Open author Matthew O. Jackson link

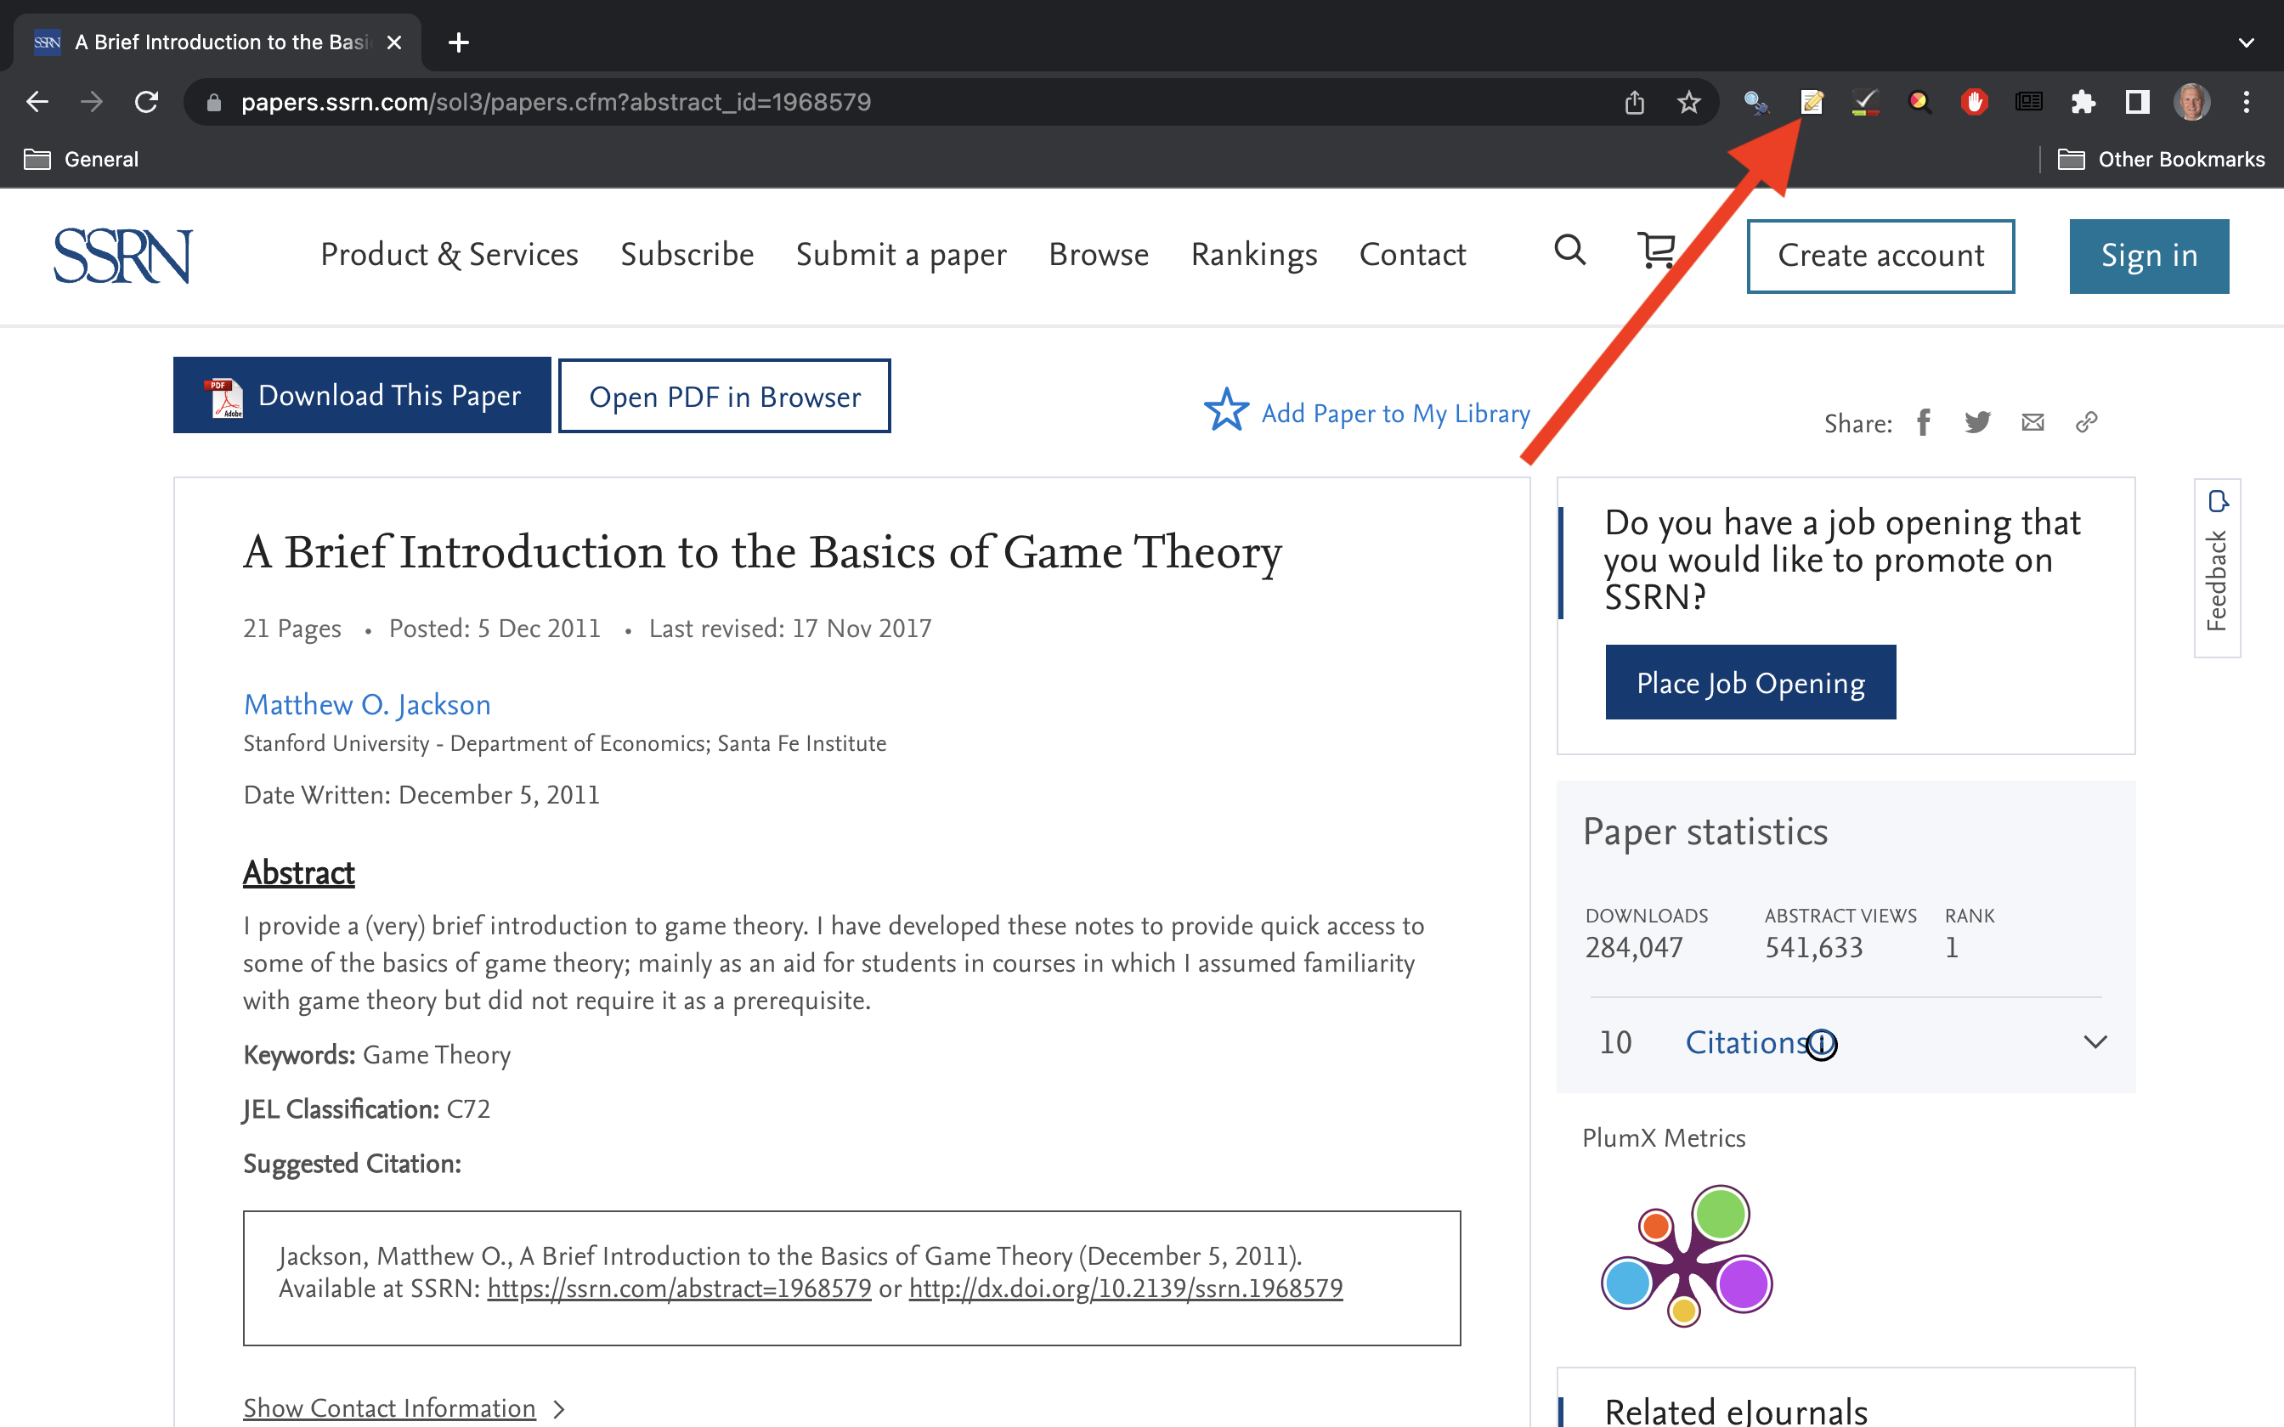click(367, 704)
